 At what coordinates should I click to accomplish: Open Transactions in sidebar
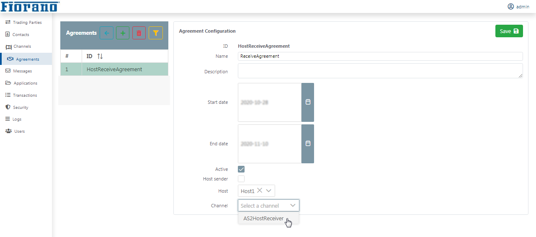pos(26,95)
